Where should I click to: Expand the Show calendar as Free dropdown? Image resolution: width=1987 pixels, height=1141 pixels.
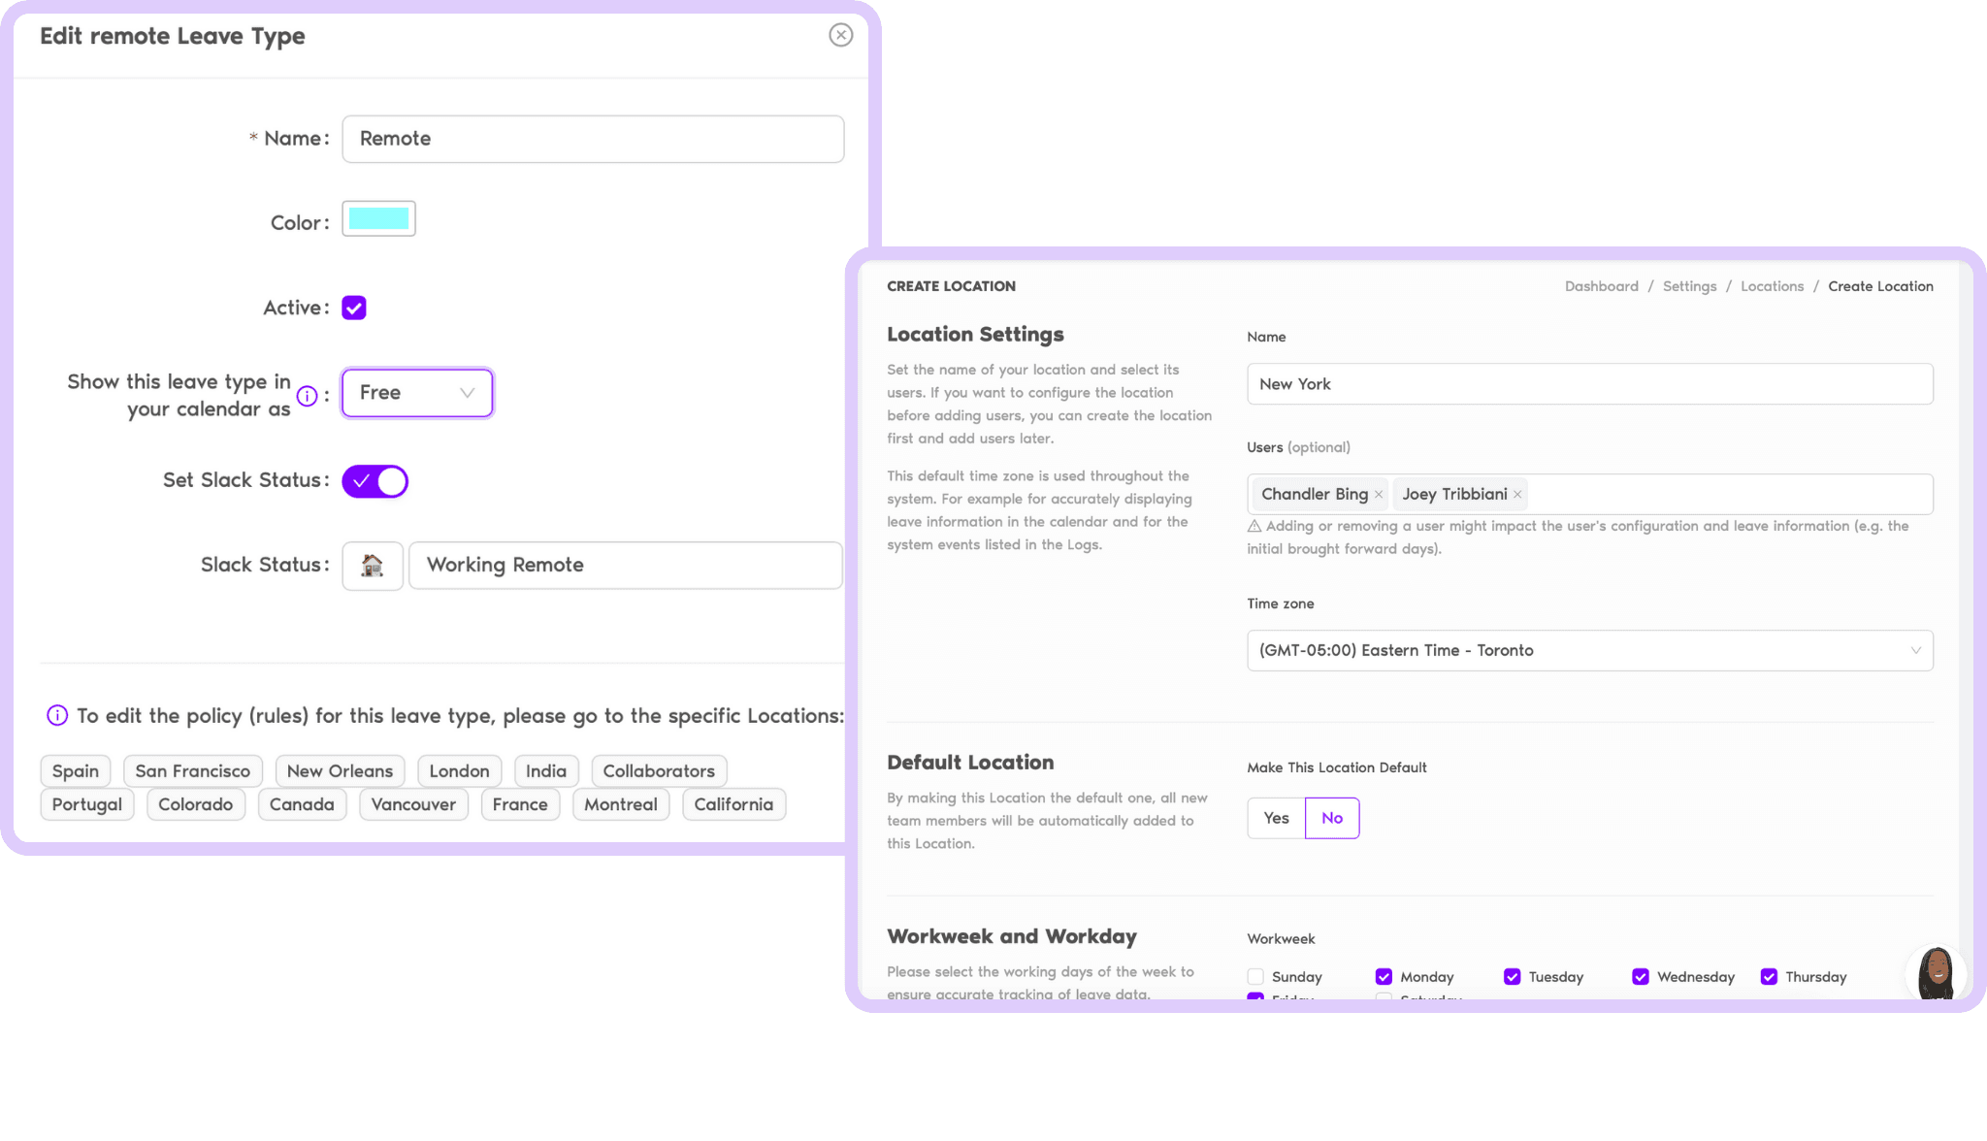point(416,392)
